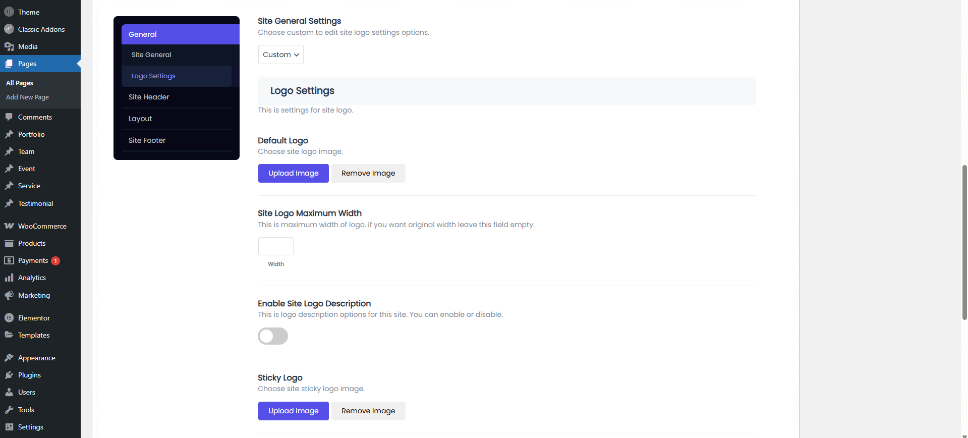The image size is (968, 438).
Task: Click the Users person icon
Action: pyautogui.click(x=9, y=392)
